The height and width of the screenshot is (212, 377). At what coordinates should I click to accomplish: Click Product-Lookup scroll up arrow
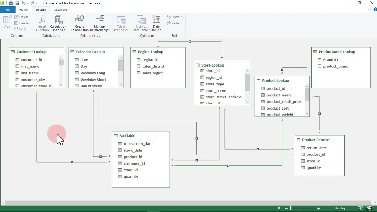click(307, 86)
